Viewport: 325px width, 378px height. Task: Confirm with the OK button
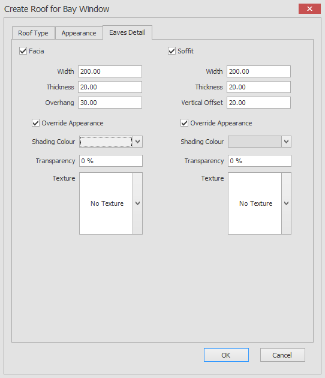coord(226,355)
